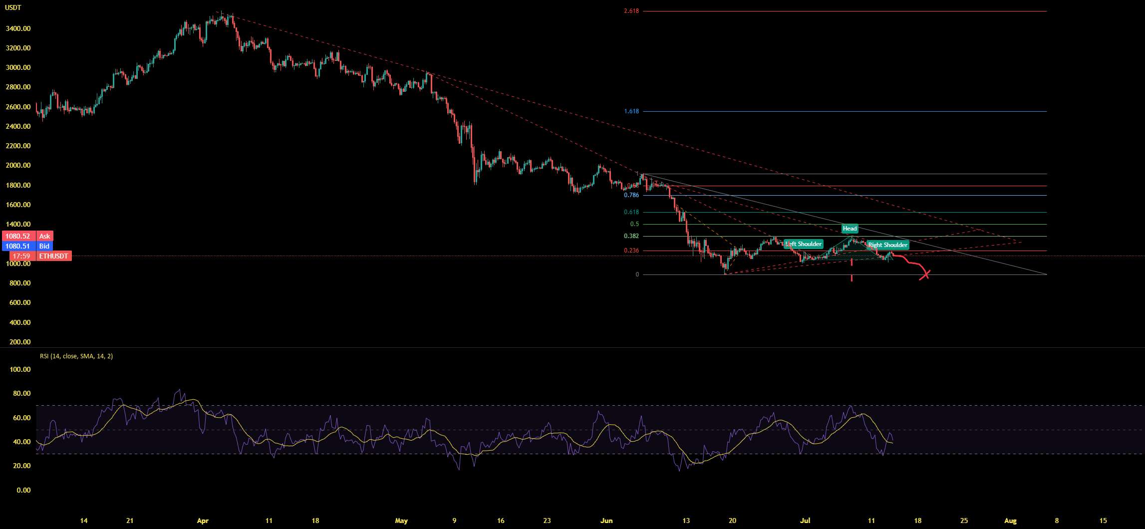
Task: Click the Bid price tag 1080.51
Action: coord(27,246)
